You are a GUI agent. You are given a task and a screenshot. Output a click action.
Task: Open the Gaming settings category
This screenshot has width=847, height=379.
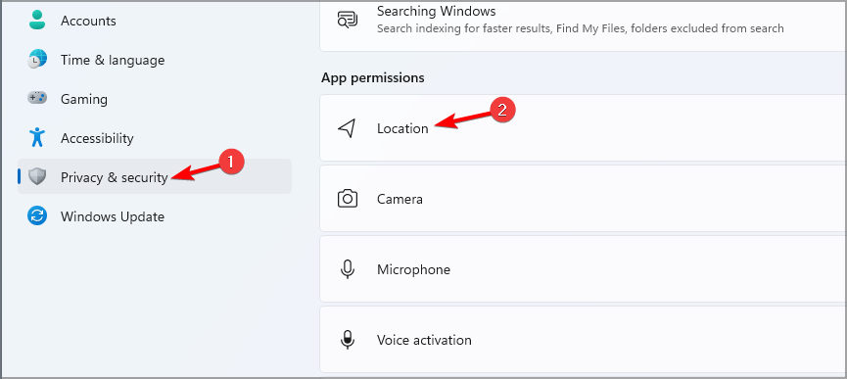coord(155,99)
